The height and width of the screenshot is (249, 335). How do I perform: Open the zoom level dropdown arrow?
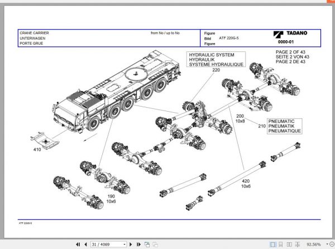point(327,244)
